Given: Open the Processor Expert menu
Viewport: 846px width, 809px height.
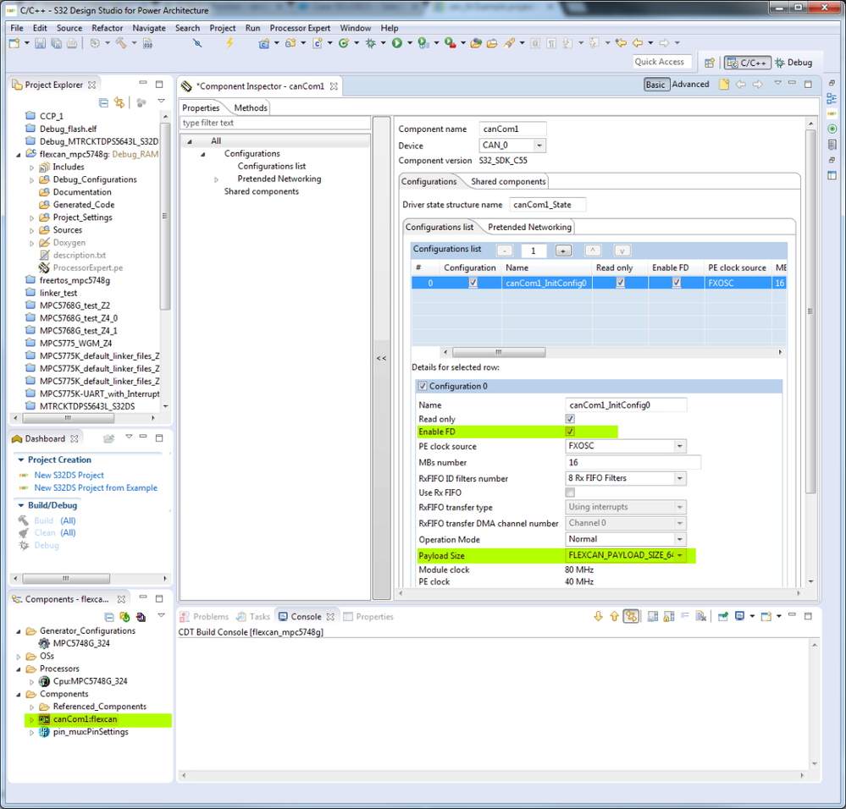Looking at the screenshot, I should tap(300, 28).
